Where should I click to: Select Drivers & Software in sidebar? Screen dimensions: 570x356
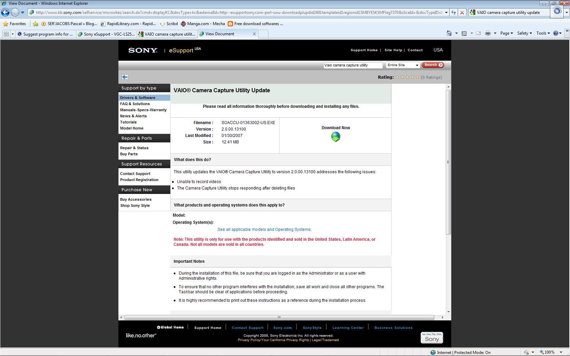pyautogui.click(x=137, y=98)
